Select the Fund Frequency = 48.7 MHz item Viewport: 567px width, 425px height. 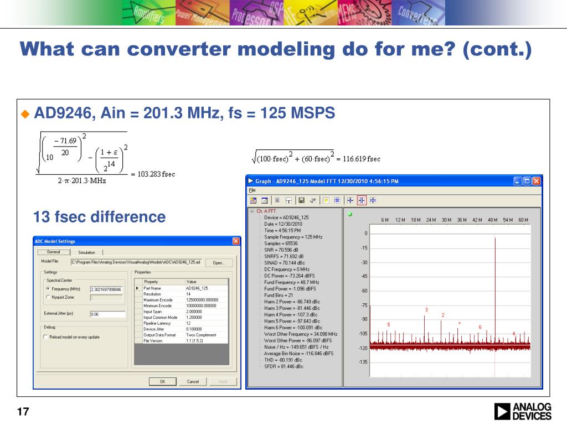[292, 282]
